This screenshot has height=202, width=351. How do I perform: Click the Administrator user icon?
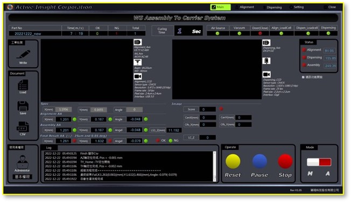[x=23, y=162]
